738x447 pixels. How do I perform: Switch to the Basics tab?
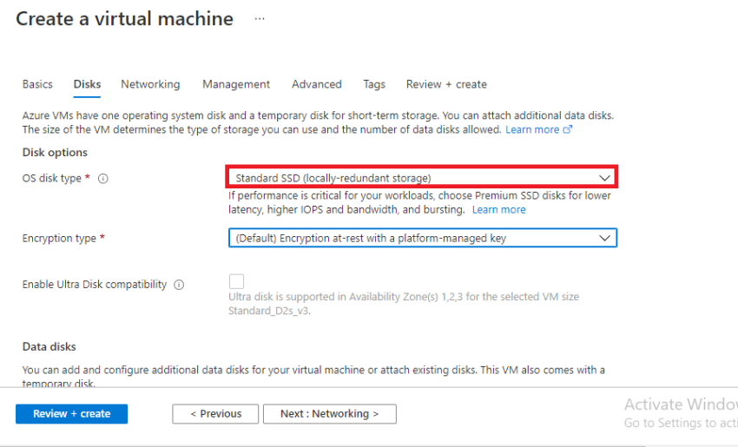[37, 84]
